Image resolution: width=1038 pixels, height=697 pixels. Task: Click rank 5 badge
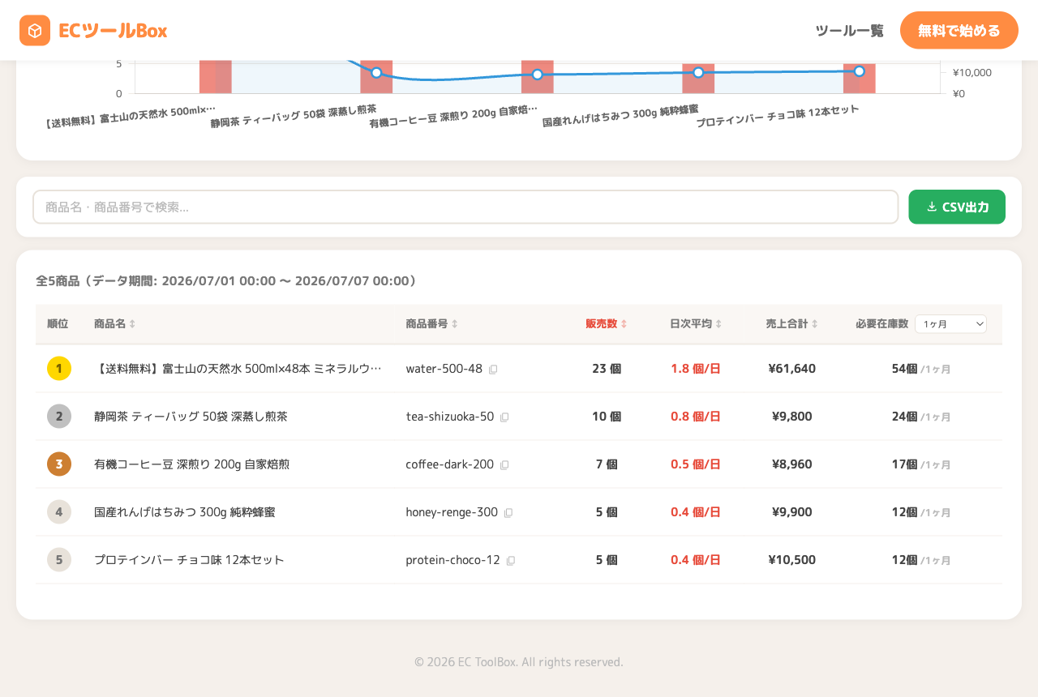click(x=59, y=560)
